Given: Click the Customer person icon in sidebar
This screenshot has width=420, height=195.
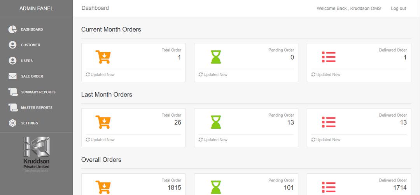Looking at the screenshot, I should (12, 45).
